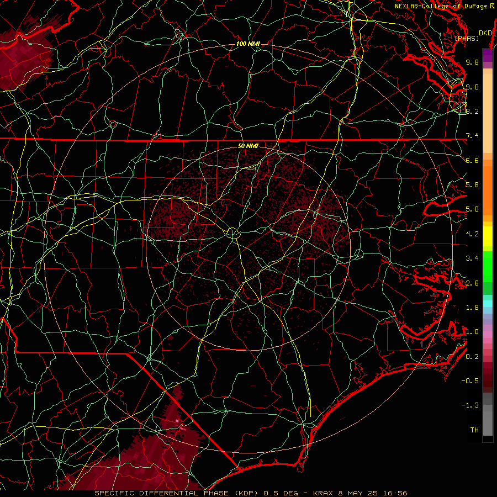Click the KRAX radar site circle at map center

tap(232, 233)
